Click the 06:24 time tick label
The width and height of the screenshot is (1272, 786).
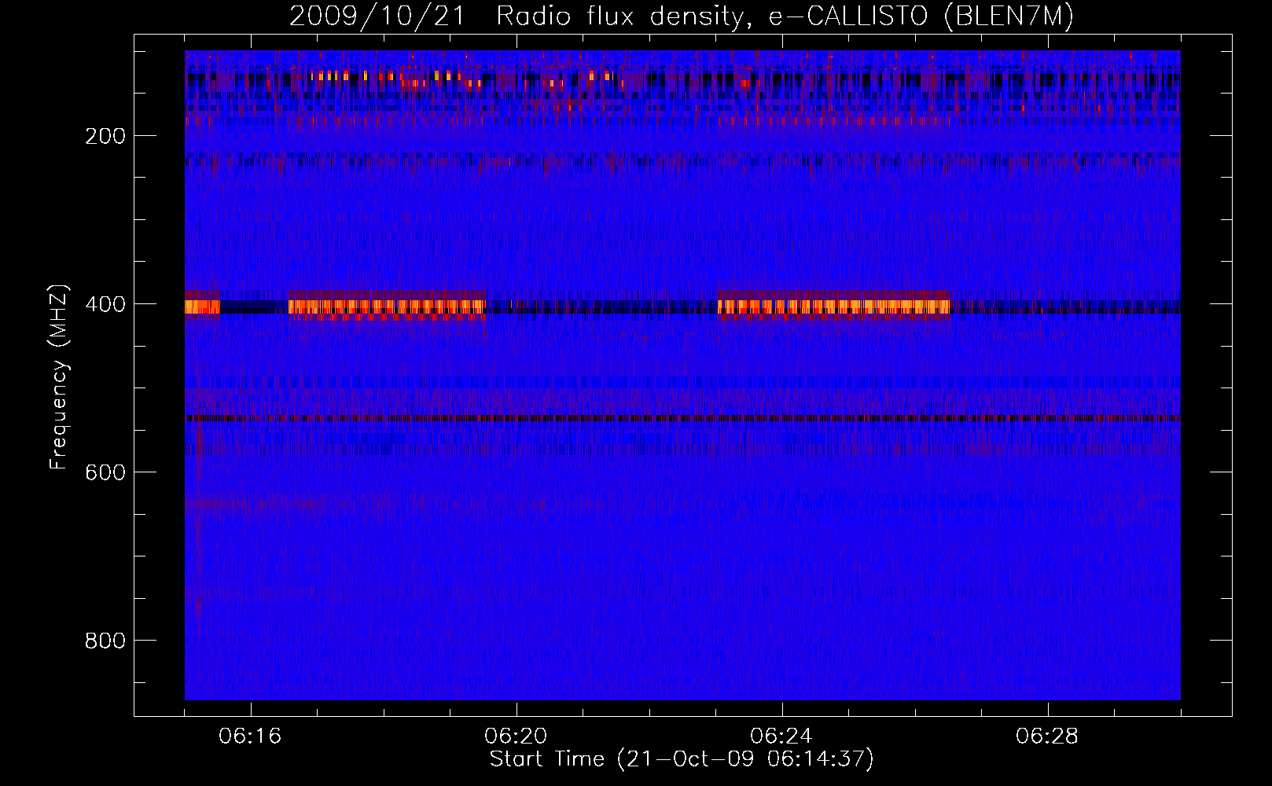pyautogui.click(x=782, y=736)
